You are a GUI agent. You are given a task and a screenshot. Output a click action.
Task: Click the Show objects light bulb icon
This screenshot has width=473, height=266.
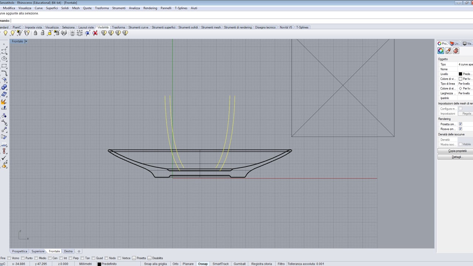tap(6, 33)
